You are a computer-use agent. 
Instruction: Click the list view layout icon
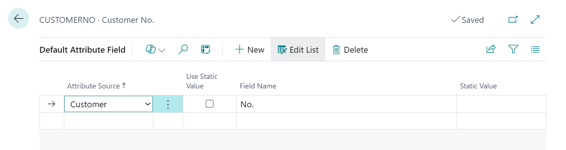coord(535,49)
